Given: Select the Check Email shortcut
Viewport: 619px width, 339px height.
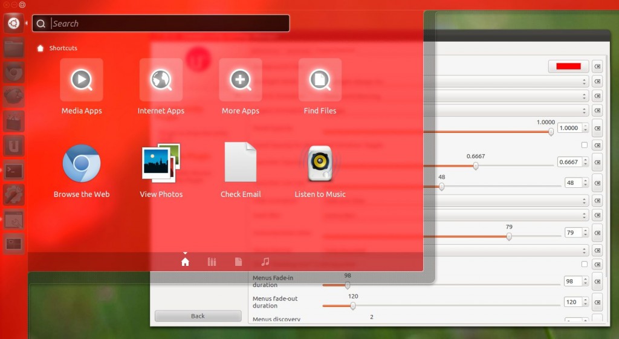Looking at the screenshot, I should (241, 162).
